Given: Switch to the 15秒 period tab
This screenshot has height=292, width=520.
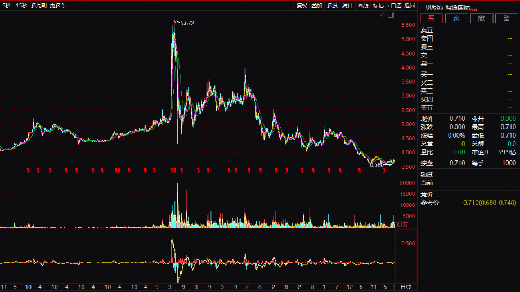Looking at the screenshot, I should click(21, 6).
